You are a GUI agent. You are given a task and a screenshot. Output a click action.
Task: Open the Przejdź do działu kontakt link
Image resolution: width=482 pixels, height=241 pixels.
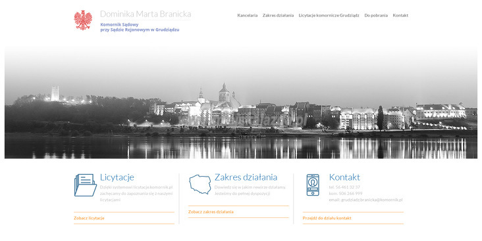(x=327, y=218)
